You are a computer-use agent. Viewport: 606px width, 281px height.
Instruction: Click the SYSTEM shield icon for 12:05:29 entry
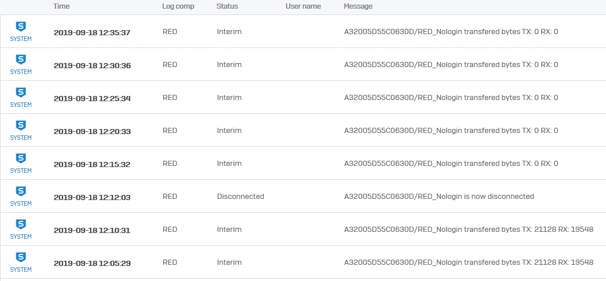pos(21,257)
